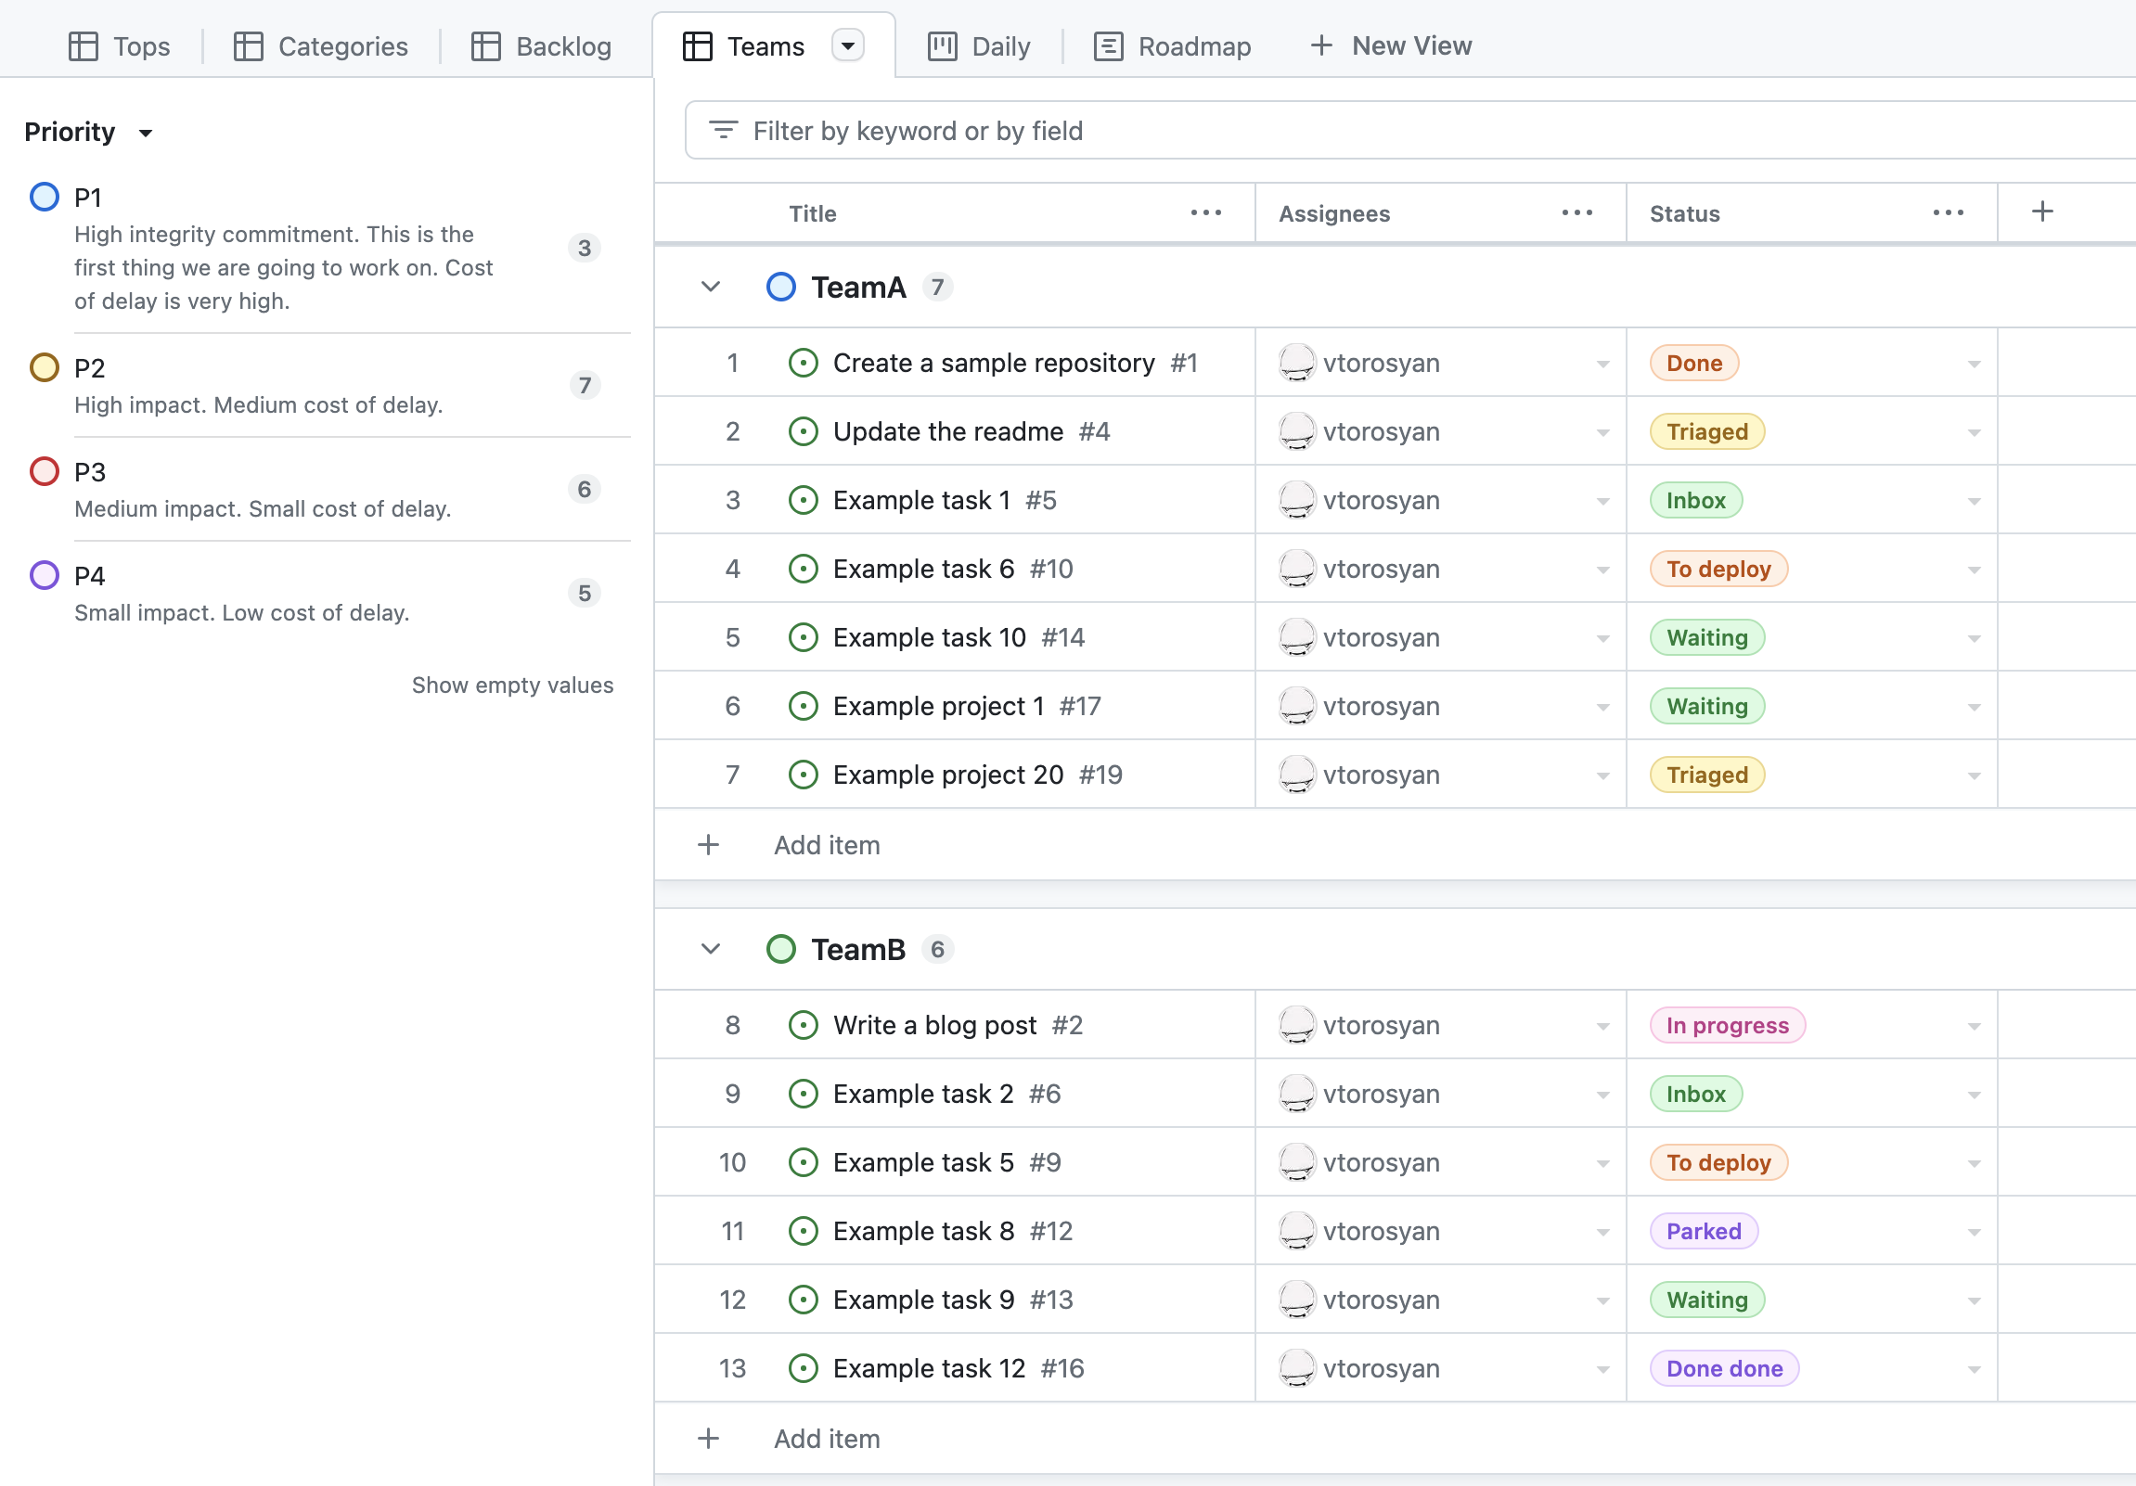Screen dimensions: 2136x1486
Task: Open status dropdown for Write a blog post
Action: 1975,1028
